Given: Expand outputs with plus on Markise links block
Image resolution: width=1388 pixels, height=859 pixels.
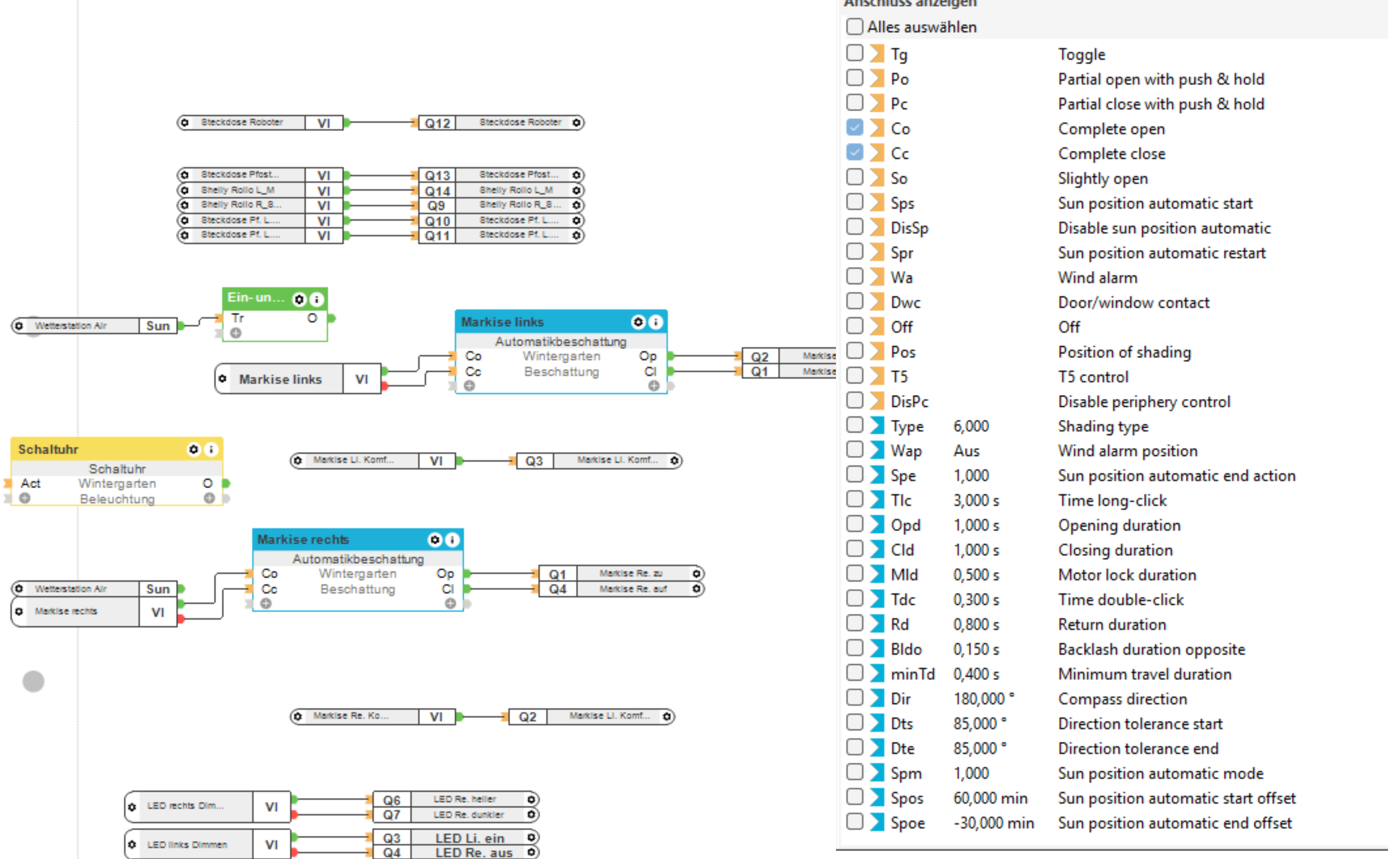Looking at the screenshot, I should [x=654, y=386].
